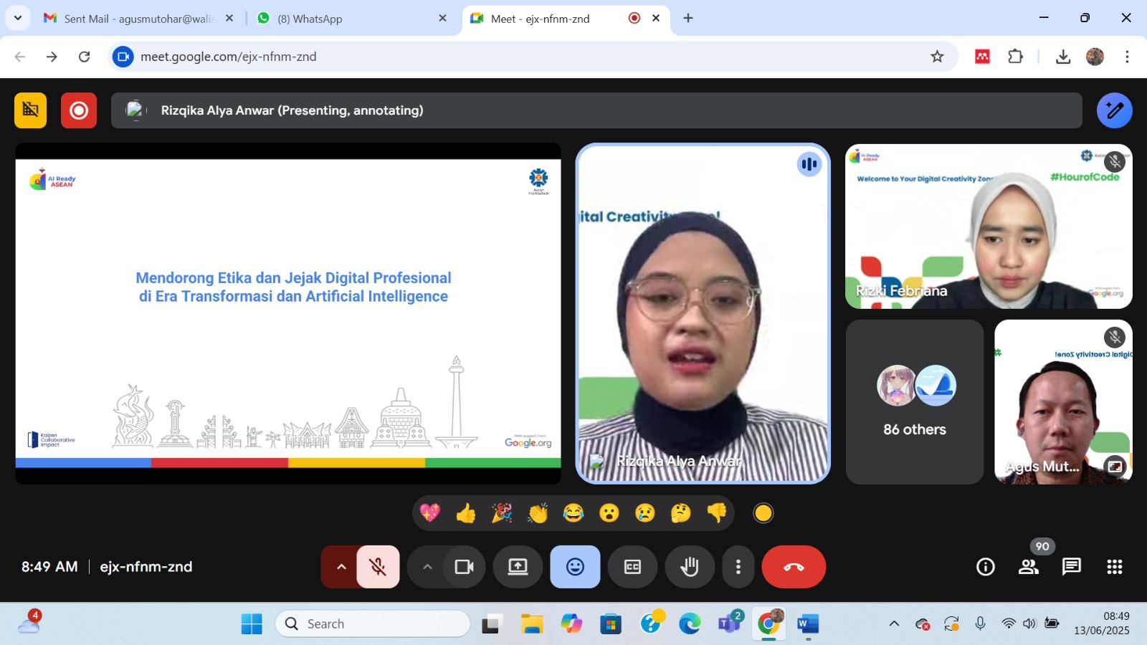Viewport: 1147px width, 645px height.
Task: Open the more options three-dot menu
Action: (738, 567)
